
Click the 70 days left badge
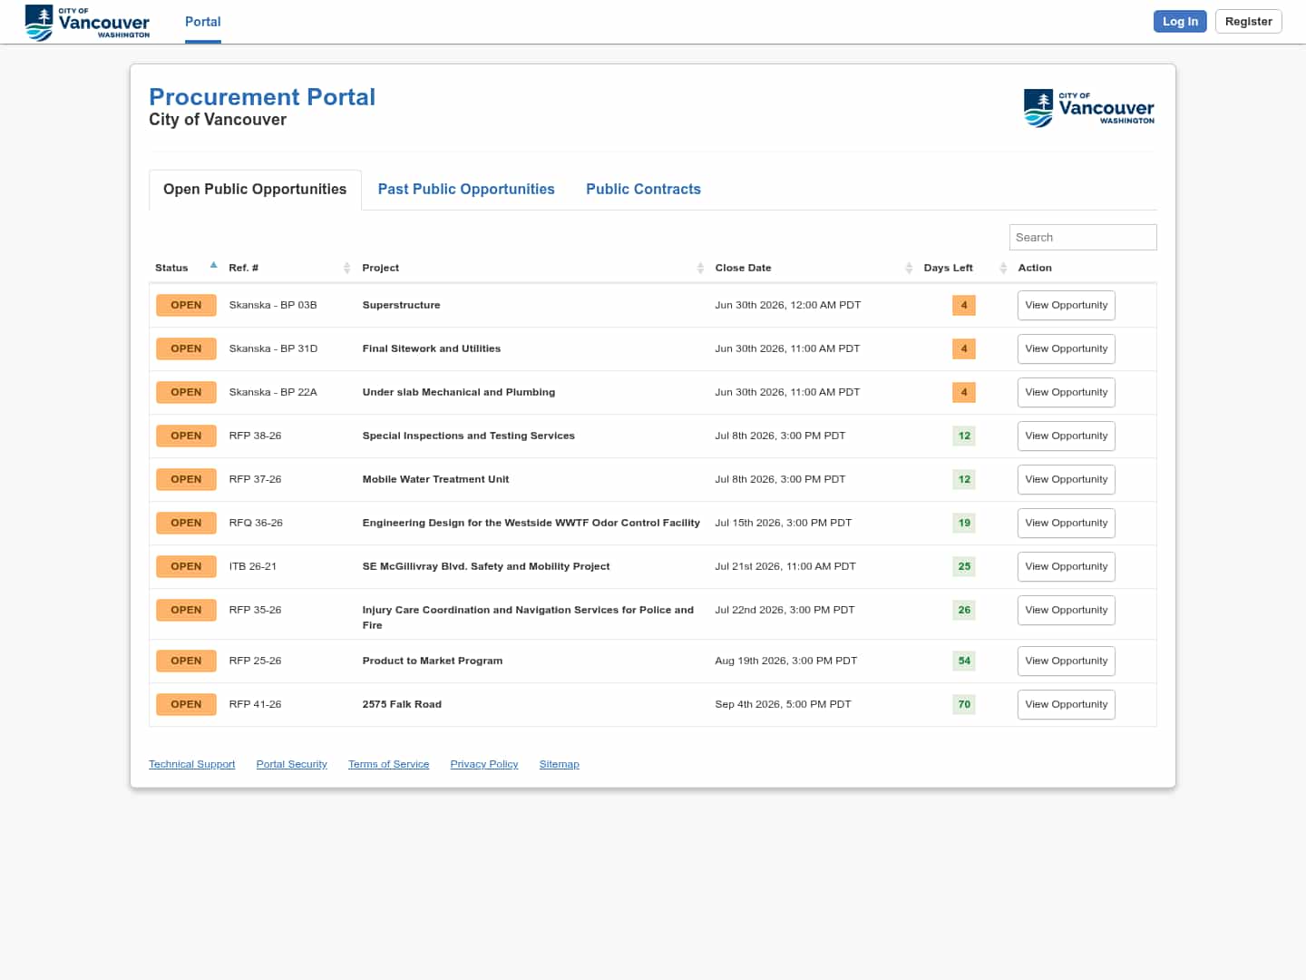(964, 704)
